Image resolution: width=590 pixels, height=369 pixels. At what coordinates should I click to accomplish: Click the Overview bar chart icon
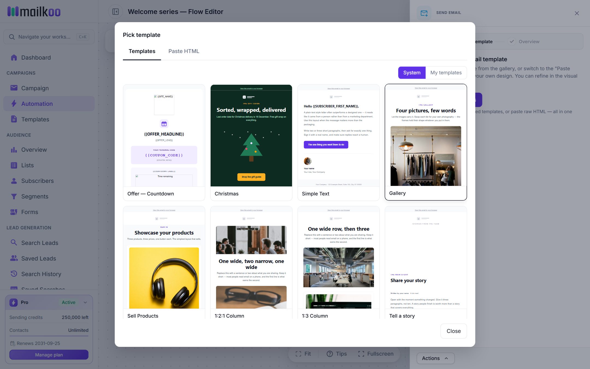pyautogui.click(x=14, y=150)
